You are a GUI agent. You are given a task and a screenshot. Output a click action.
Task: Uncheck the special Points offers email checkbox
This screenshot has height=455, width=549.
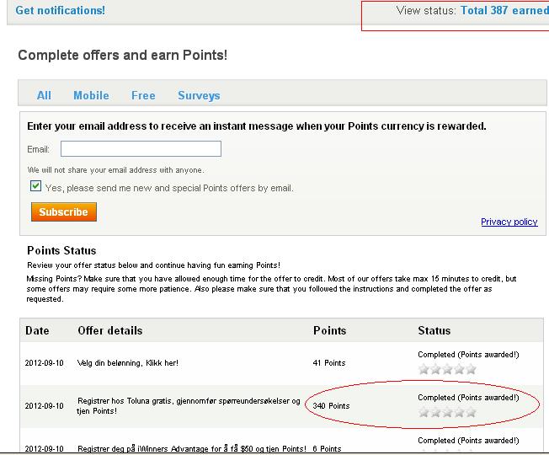[35, 186]
